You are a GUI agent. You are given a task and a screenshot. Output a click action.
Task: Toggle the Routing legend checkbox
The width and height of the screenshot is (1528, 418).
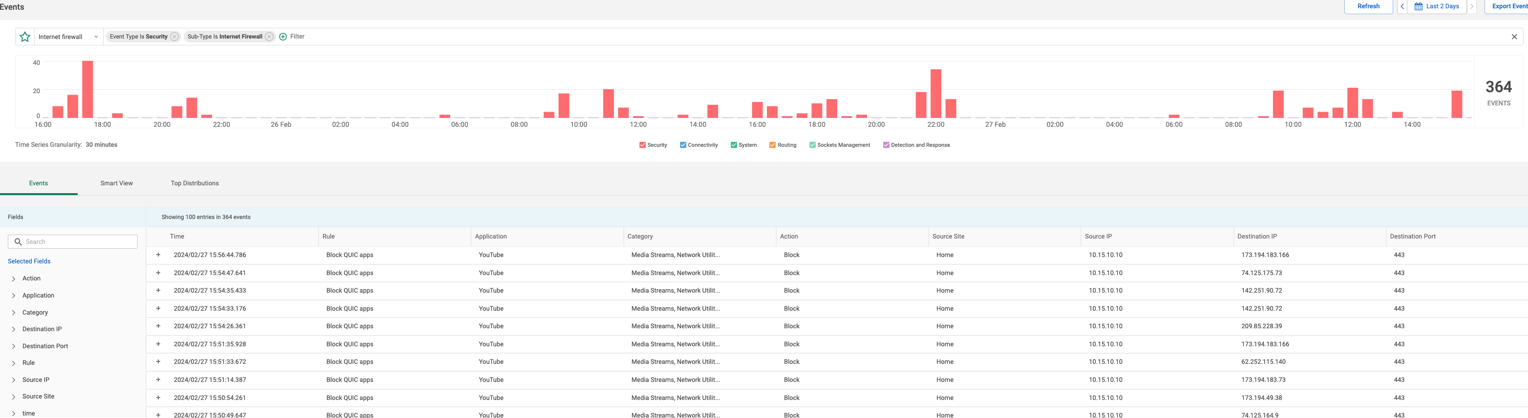pos(772,145)
